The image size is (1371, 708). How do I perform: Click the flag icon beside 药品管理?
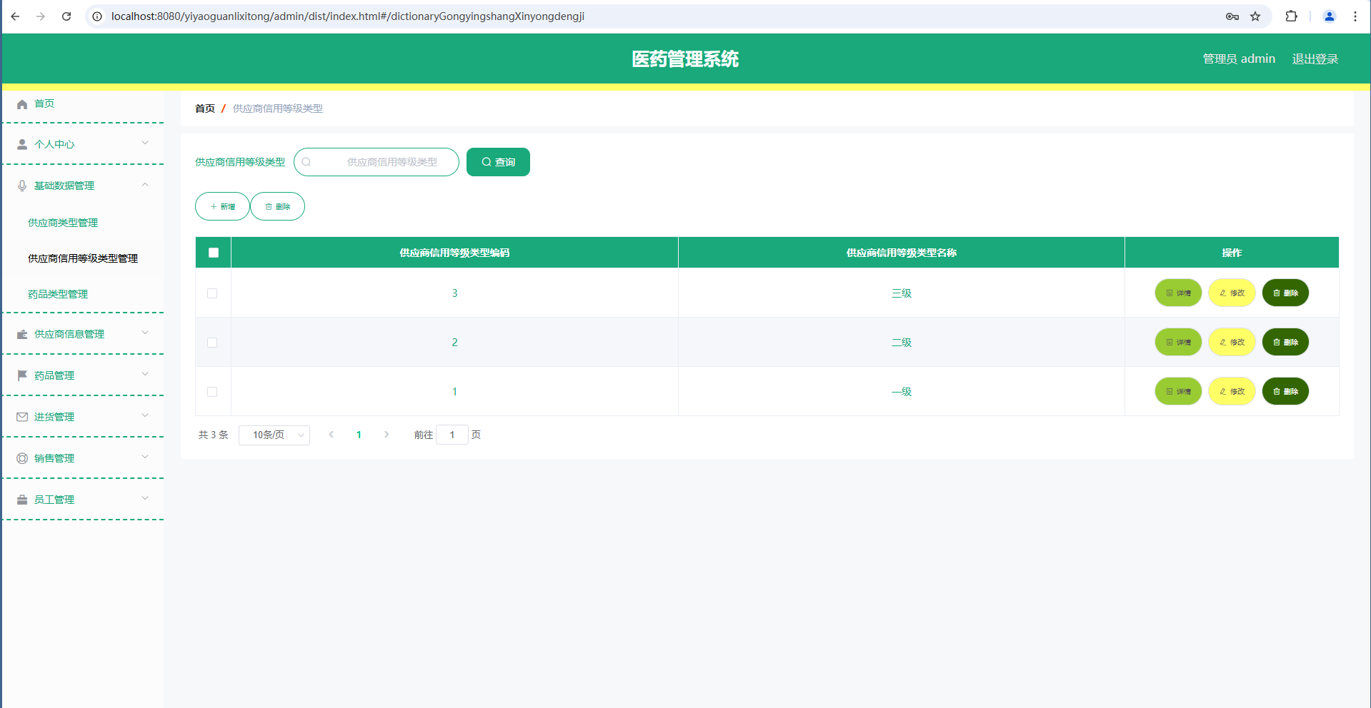click(21, 375)
